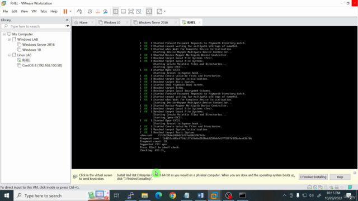
Task: Select the Windows LAB folder
Action: click(27, 40)
